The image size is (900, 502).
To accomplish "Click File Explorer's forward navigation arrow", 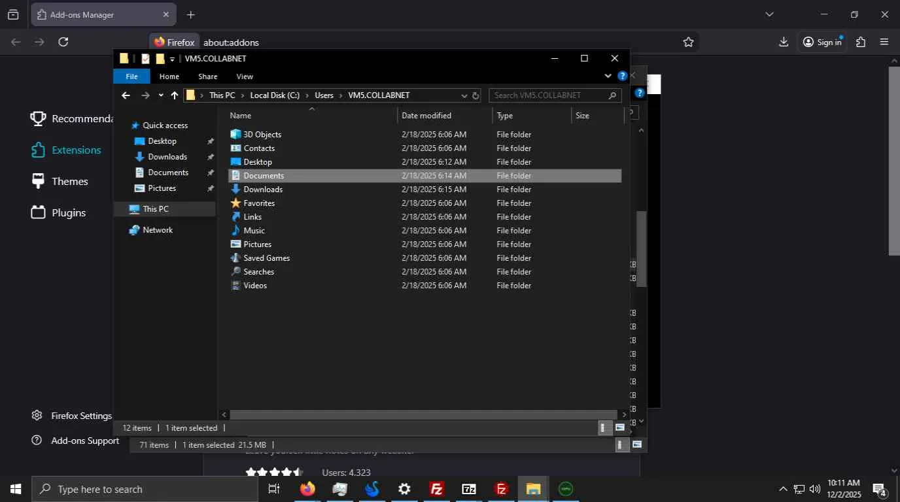I will [145, 95].
